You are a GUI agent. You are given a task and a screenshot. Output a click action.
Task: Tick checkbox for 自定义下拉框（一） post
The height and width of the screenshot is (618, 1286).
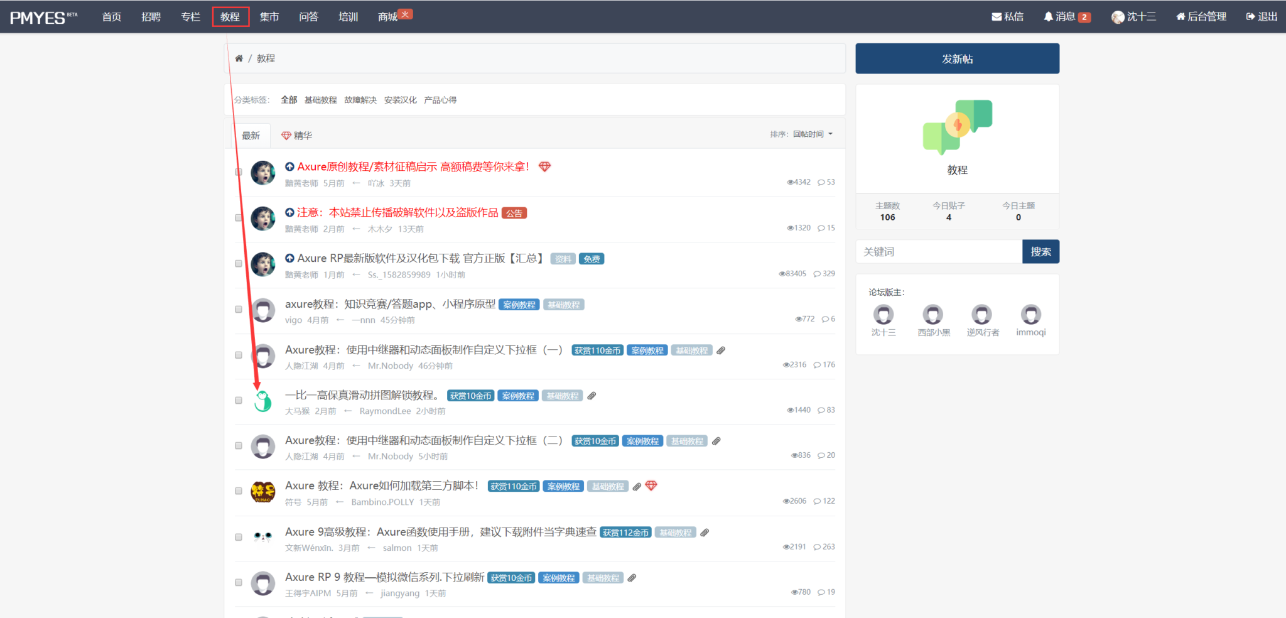point(239,355)
